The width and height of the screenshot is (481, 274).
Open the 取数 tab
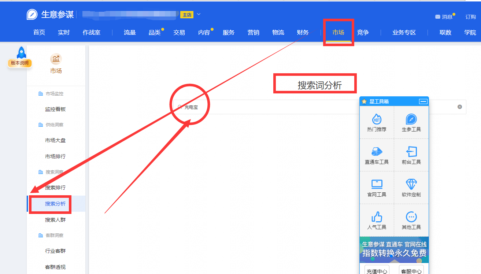(x=445, y=33)
